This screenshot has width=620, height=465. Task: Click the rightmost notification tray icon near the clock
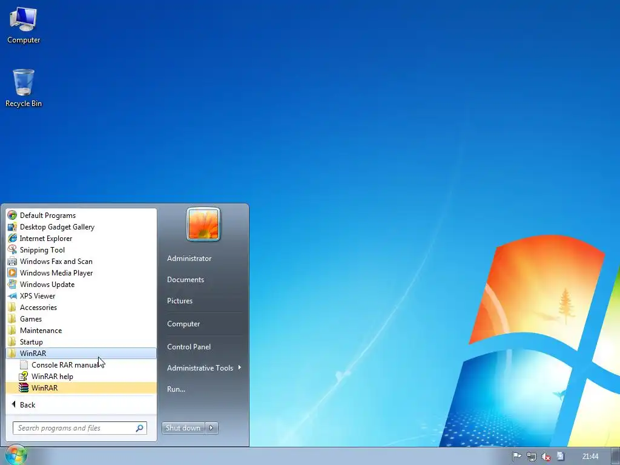[560, 457]
